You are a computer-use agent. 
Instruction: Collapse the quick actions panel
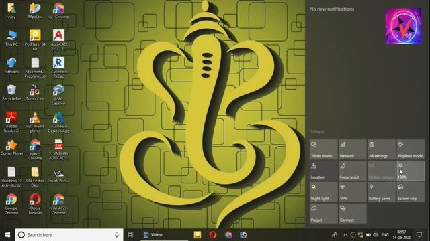click(x=317, y=131)
